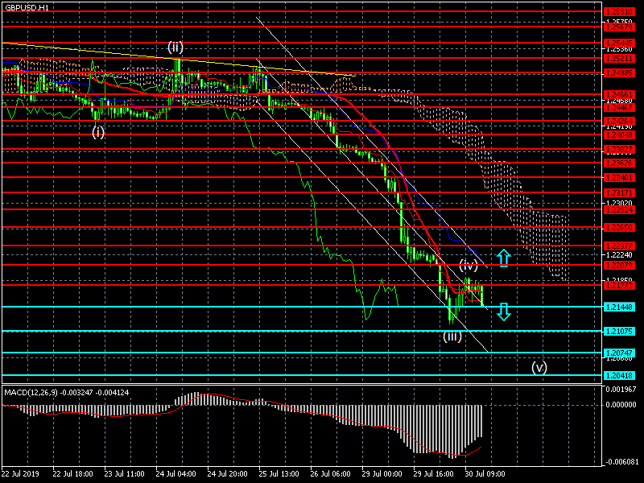Click the 1.23827 price level tag
644x483 pixels.
(619, 150)
